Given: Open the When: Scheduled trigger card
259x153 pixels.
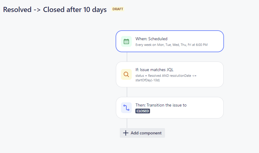Looking at the screenshot, I should tap(170, 41).
